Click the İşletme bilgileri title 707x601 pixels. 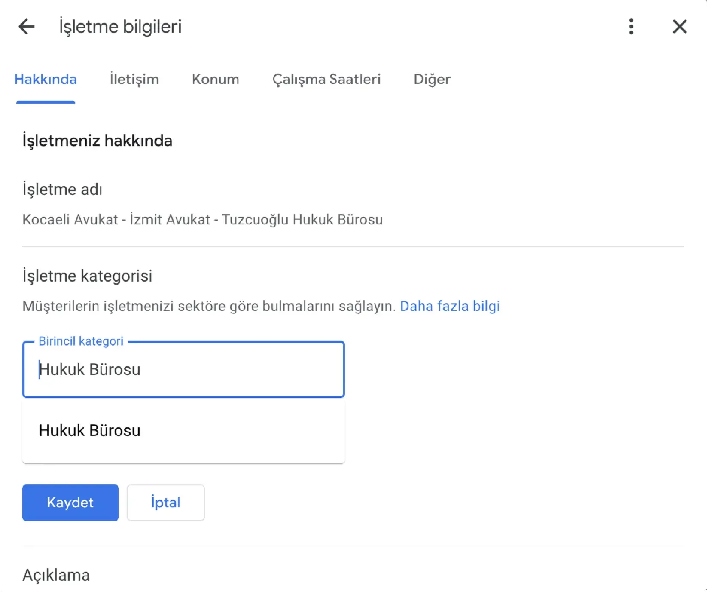click(120, 27)
